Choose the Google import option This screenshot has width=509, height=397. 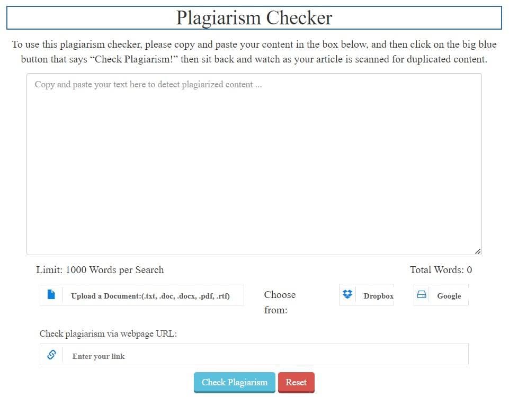449,296
